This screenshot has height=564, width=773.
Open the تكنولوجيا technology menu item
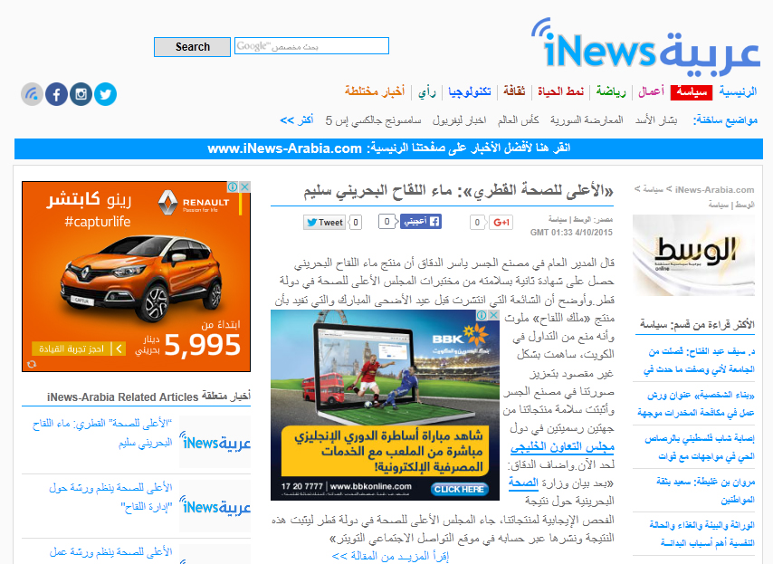[469, 91]
